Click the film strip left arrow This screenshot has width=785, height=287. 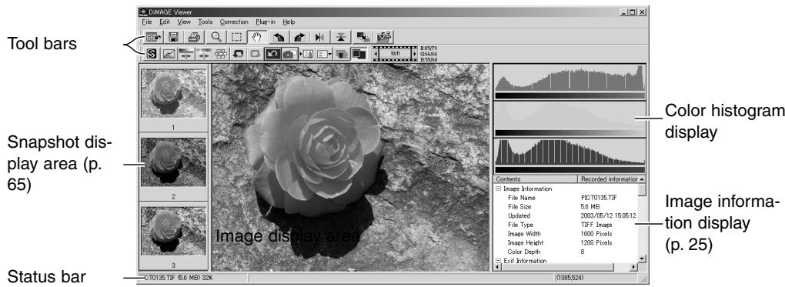coord(376,54)
